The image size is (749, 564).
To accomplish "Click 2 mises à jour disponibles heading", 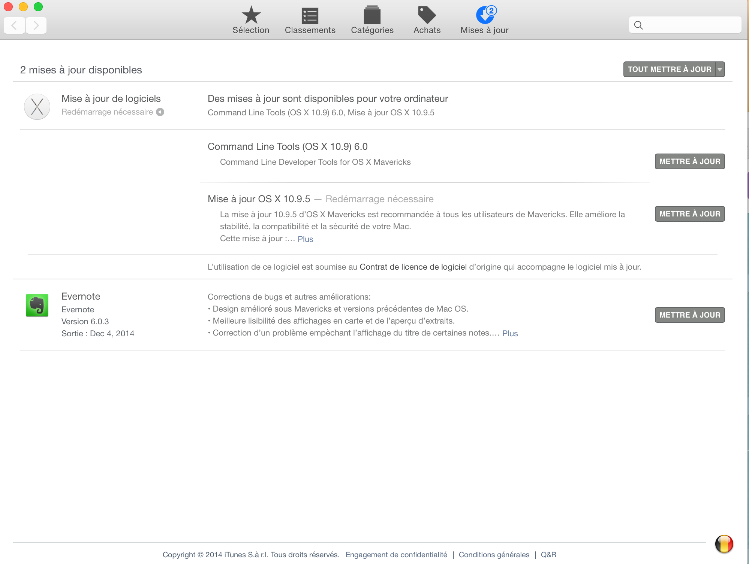I will 81,70.
